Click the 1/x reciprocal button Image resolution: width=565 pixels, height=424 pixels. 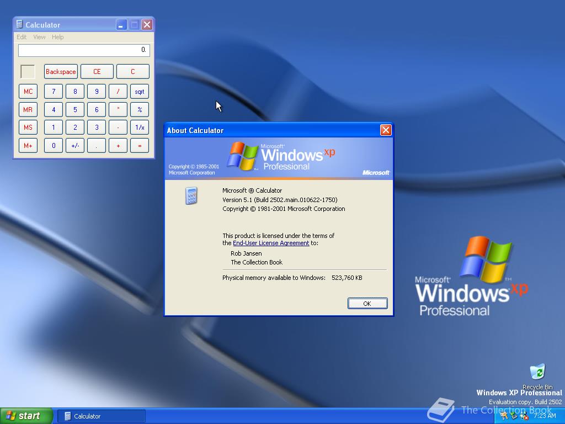(x=140, y=128)
